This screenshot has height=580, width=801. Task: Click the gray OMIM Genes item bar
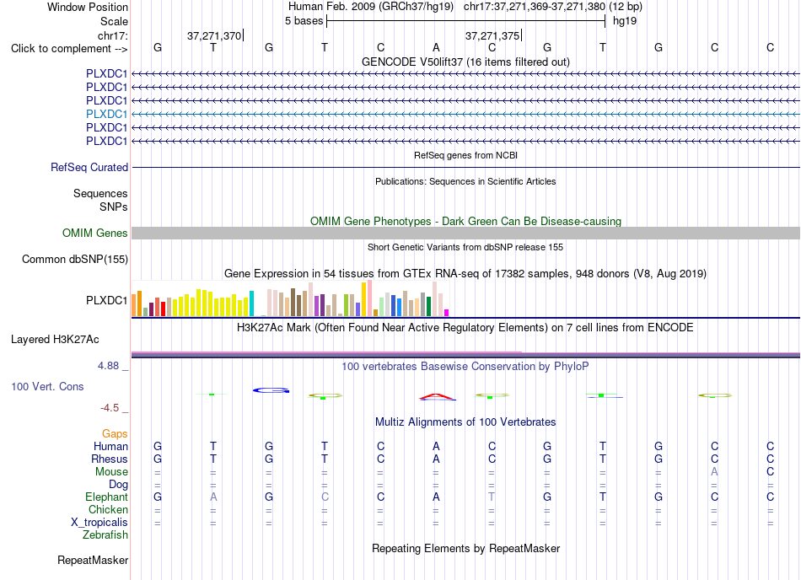465,234
